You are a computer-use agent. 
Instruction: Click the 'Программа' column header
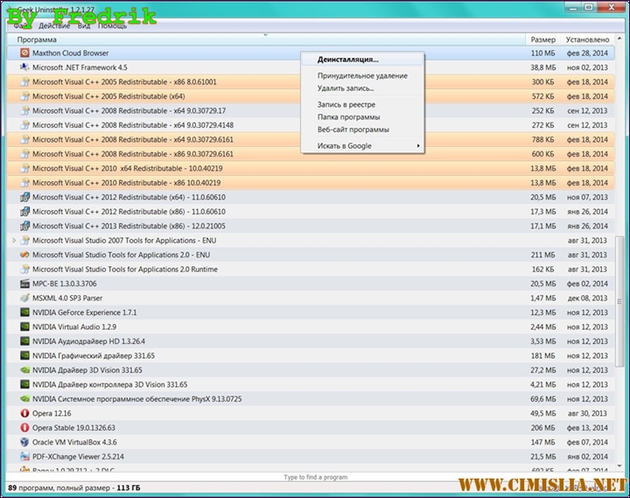click(37, 39)
